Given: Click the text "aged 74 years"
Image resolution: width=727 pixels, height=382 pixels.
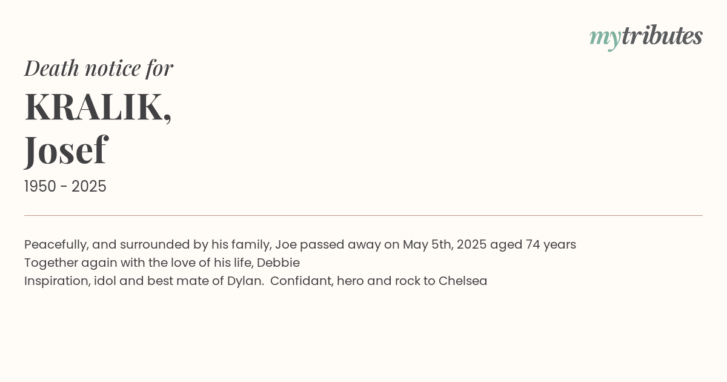Looking at the screenshot, I should pyautogui.click(x=533, y=245).
